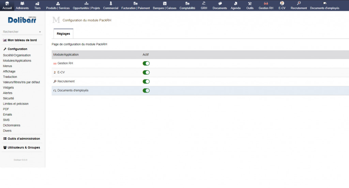
Task: Click 'Configuration du module PackRH' title
Action: point(87,20)
